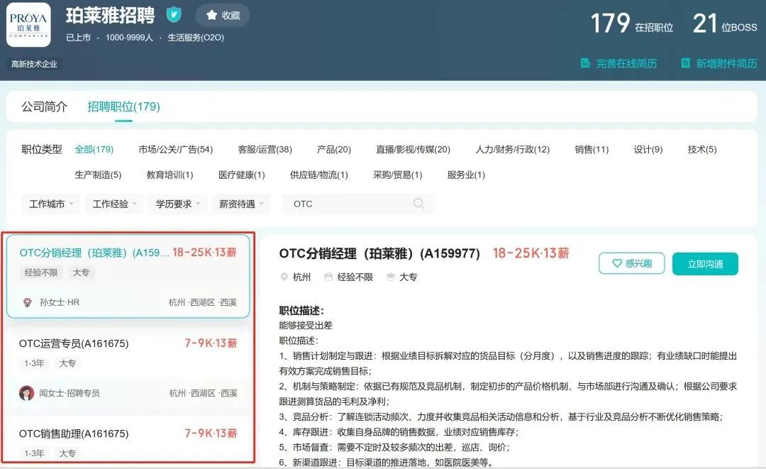Screen dimensions: 766x469
Task: Click the 孙女士·HR recruiter name
Action: click(x=60, y=302)
